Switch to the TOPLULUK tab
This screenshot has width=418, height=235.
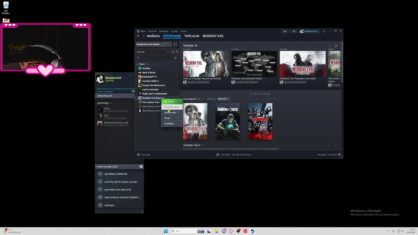192,36
